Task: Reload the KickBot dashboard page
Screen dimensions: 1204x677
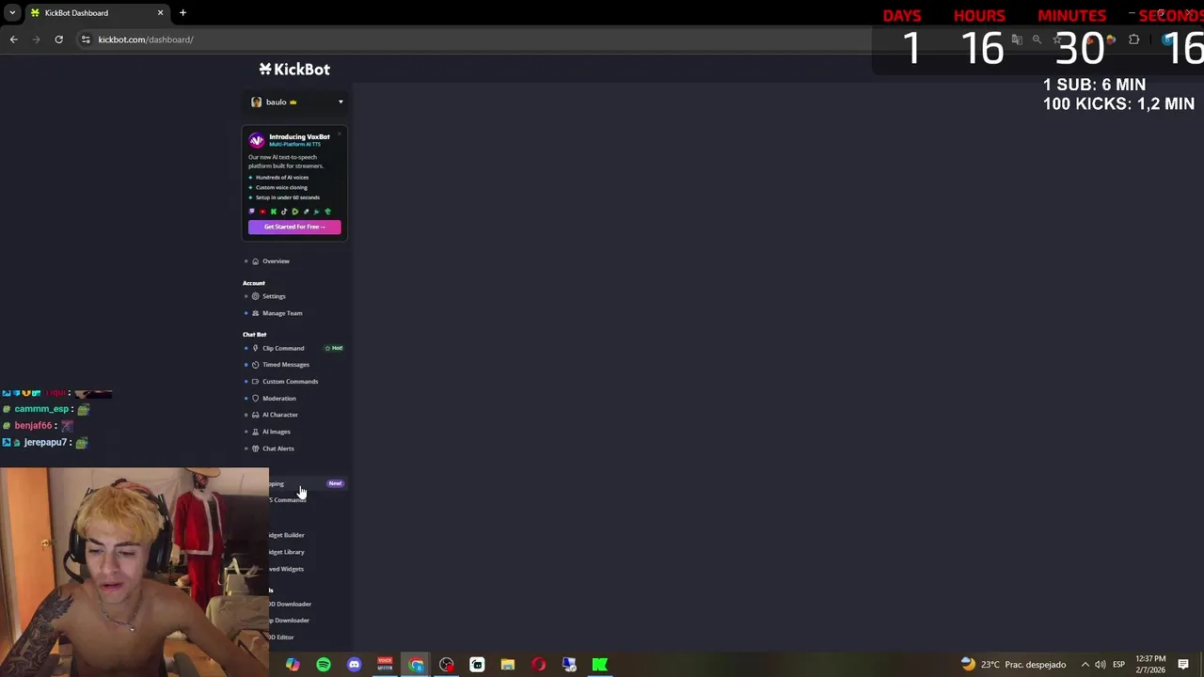Action: [58, 39]
